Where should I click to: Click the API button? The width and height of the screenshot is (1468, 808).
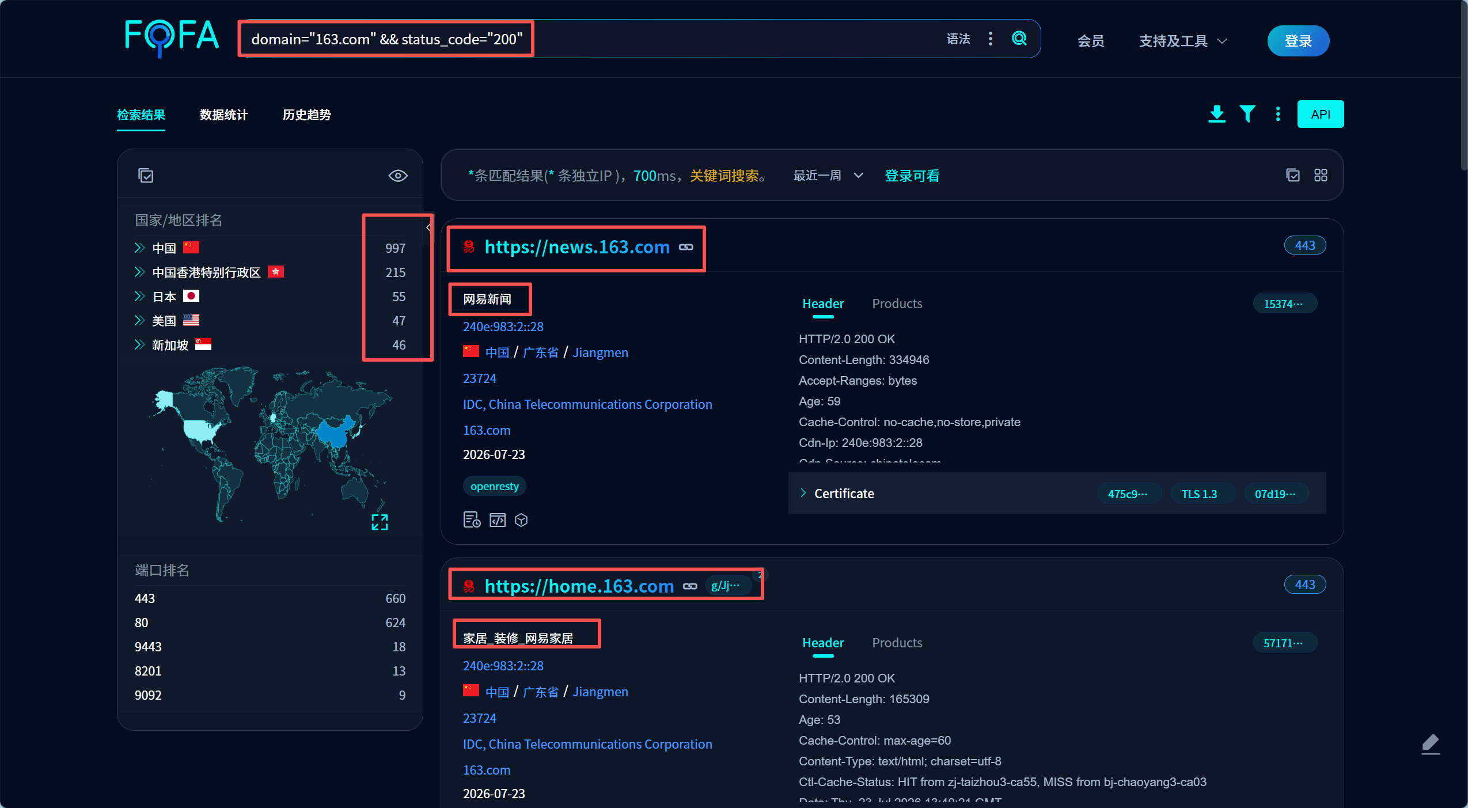1320,114
